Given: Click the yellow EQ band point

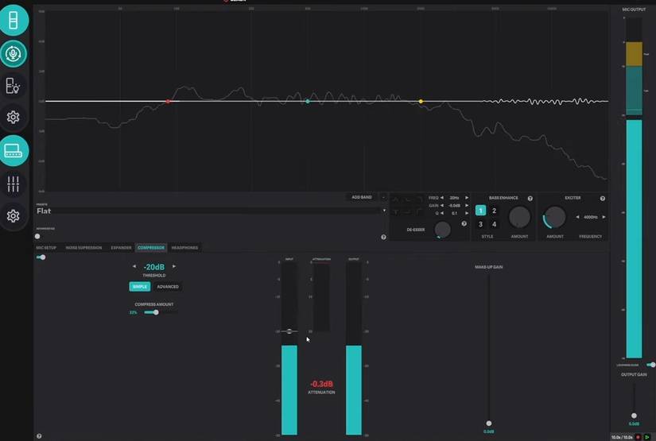Looking at the screenshot, I should tap(421, 102).
